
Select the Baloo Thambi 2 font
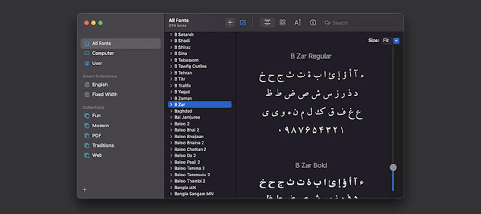pyautogui.click(x=200, y=181)
